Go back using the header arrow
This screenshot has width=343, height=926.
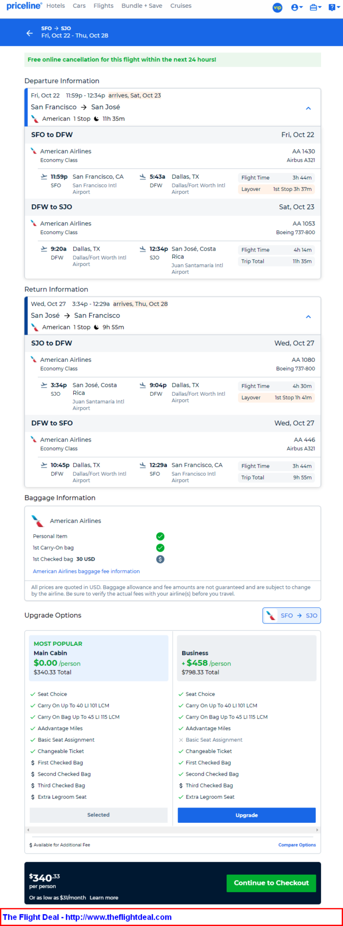[x=30, y=33]
